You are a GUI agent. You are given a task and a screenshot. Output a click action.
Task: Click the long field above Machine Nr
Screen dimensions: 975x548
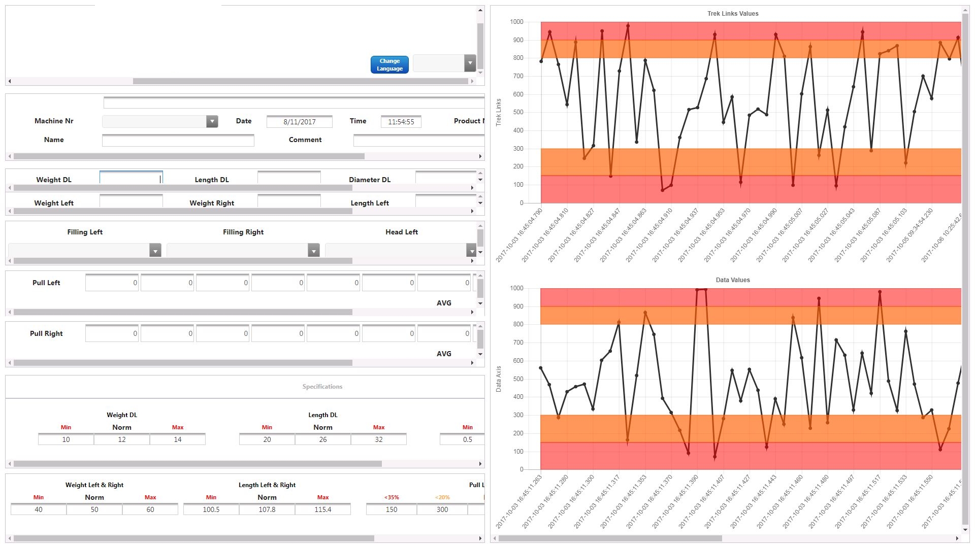click(294, 102)
